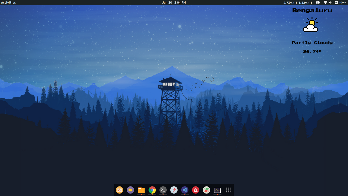Open the red script e app icon
This screenshot has height=196, width=348.
pos(174,190)
